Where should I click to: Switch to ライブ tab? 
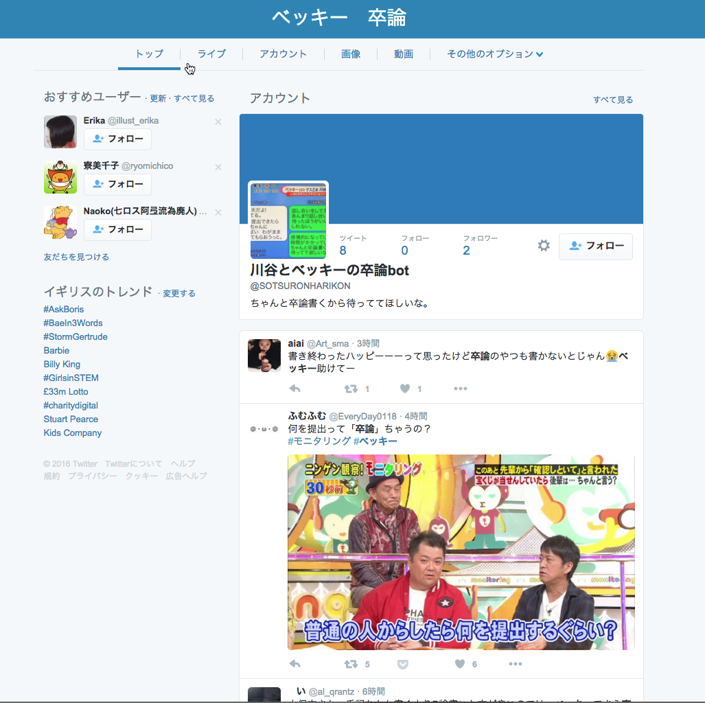pos(211,54)
